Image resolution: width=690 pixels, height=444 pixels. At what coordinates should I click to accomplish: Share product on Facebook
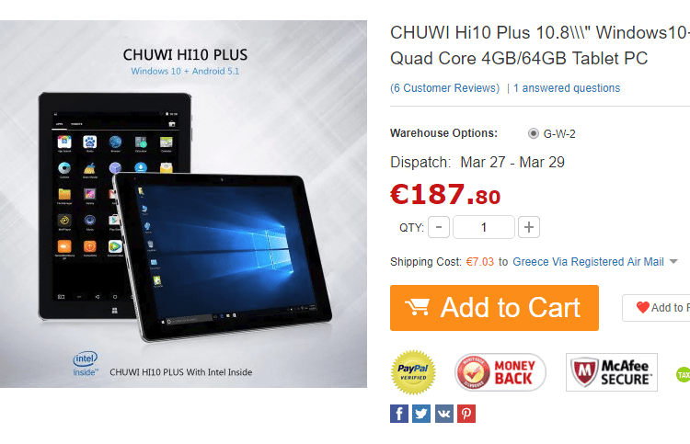coord(399,414)
